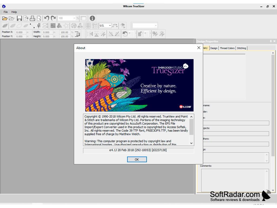Expand the zoom percentage dropdown

point(74,18)
